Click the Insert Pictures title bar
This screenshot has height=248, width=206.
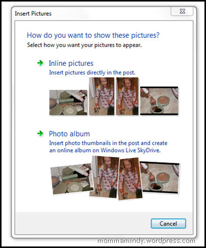pos(92,13)
